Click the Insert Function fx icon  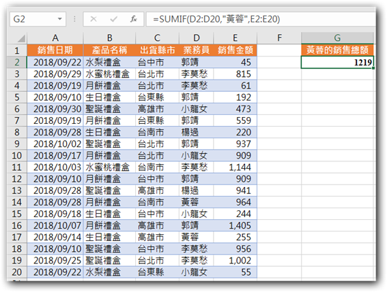[134, 19]
